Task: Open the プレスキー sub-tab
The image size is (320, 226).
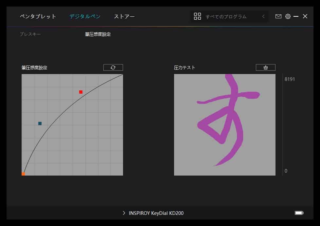Action: point(30,34)
